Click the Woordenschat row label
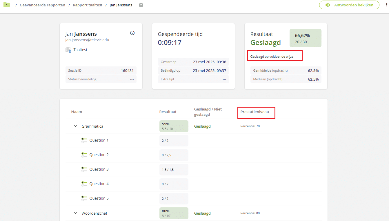Viewport: 389px width, 221px height. coord(94,213)
